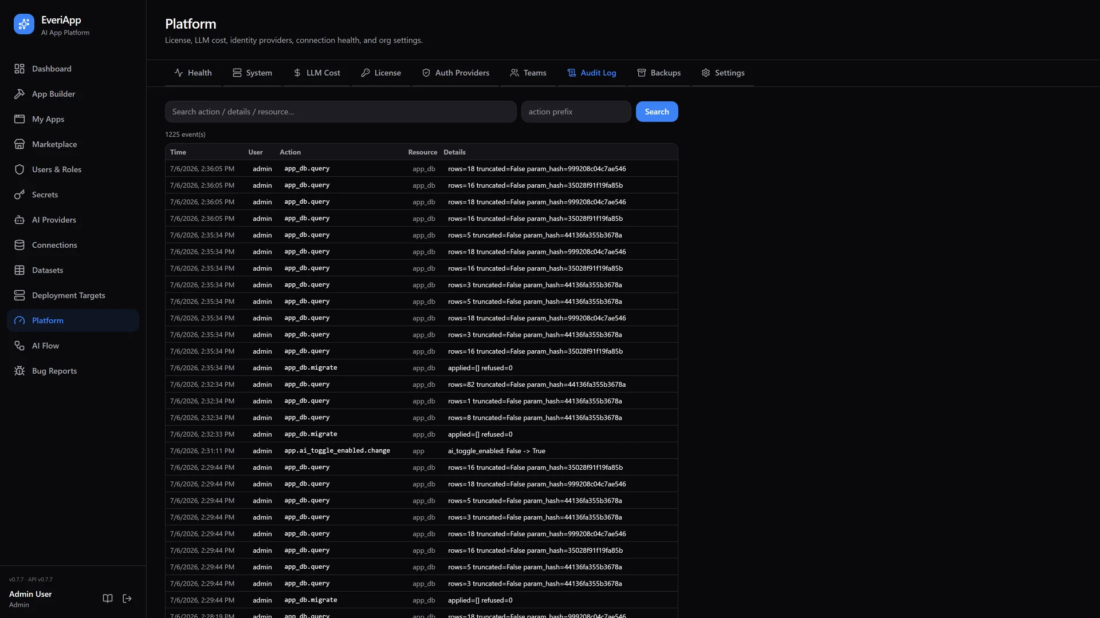Image resolution: width=1100 pixels, height=618 pixels.
Task: Click the 'app' resource cell
Action: 418,451
